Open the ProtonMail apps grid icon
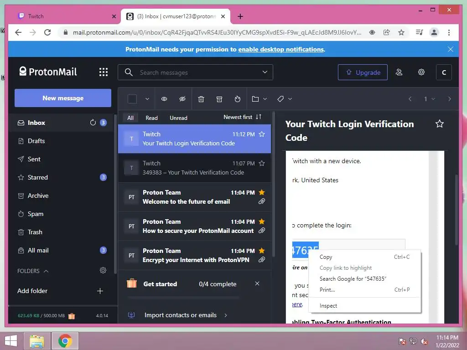The width and height of the screenshot is (467, 350). pos(104,72)
